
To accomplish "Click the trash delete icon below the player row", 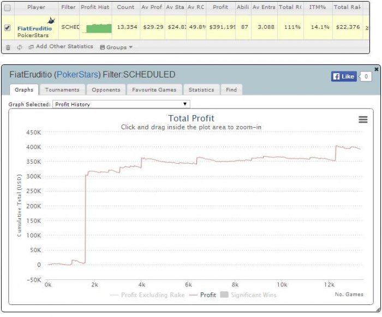I will [8, 47].
